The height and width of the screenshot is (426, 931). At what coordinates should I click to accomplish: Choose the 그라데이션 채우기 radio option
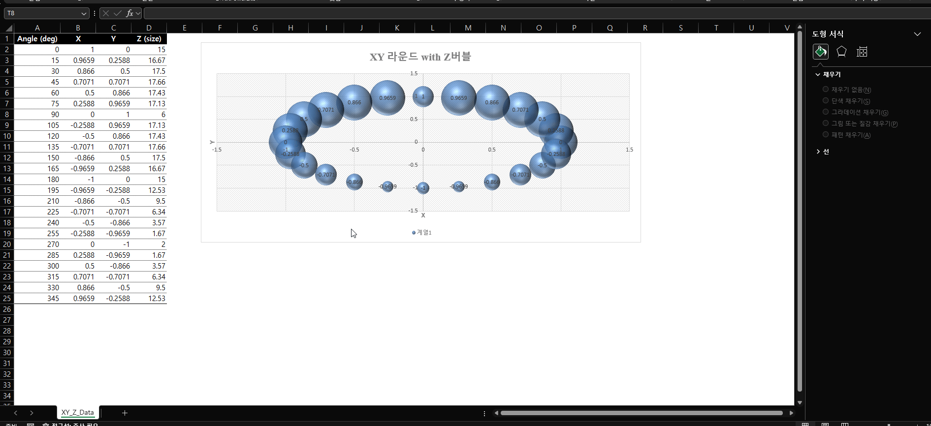[826, 112]
